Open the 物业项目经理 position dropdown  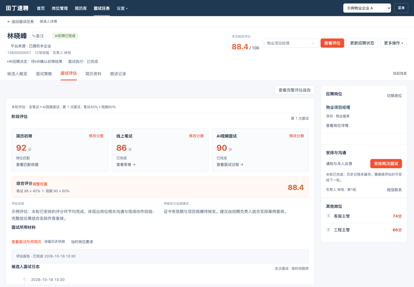[291, 43]
